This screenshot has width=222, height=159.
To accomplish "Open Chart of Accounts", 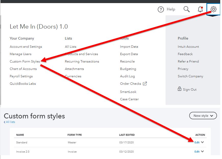I will (x=23, y=69).
